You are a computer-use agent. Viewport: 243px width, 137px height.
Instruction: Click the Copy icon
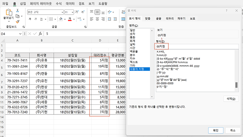click(x=18, y=16)
